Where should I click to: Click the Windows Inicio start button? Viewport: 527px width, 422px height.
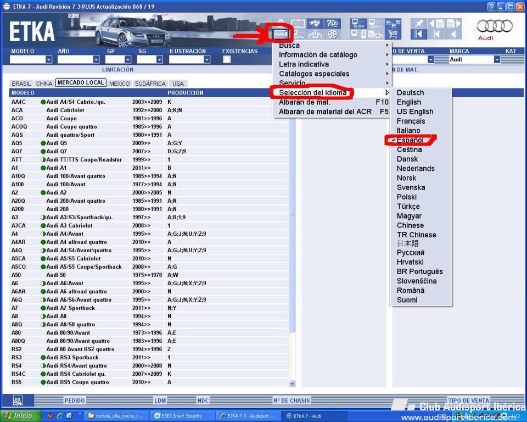tap(21, 416)
